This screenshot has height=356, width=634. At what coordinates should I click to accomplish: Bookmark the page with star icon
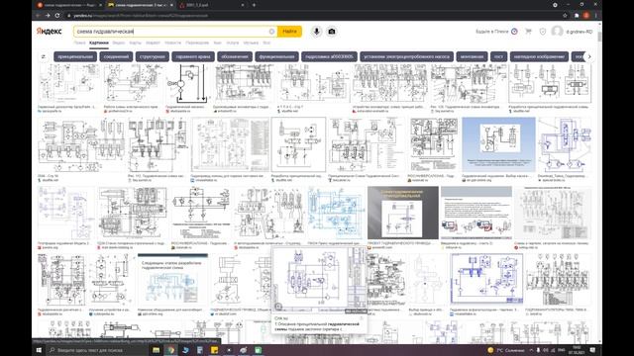tap(565, 16)
